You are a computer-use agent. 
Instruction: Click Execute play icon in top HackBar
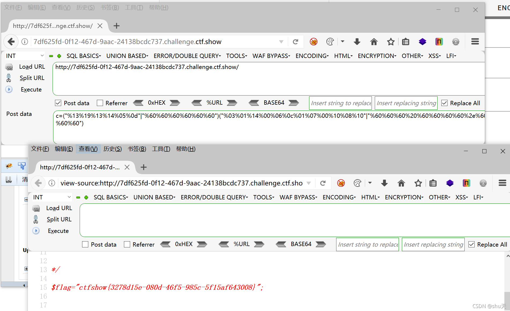pyautogui.click(x=9, y=89)
